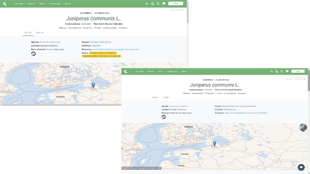310x174 pixels.
Task: Click Occurrence status inferred issue badge
Action: (101, 56)
